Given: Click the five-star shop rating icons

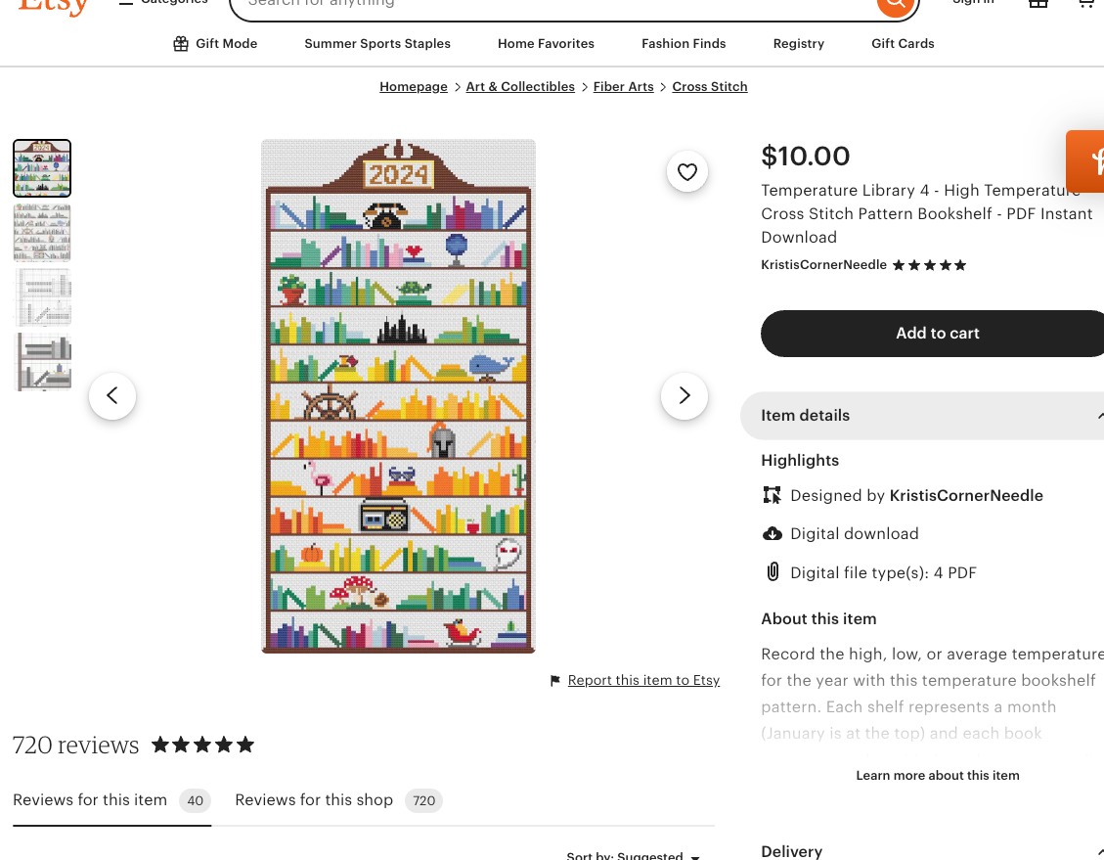Looking at the screenshot, I should (929, 265).
